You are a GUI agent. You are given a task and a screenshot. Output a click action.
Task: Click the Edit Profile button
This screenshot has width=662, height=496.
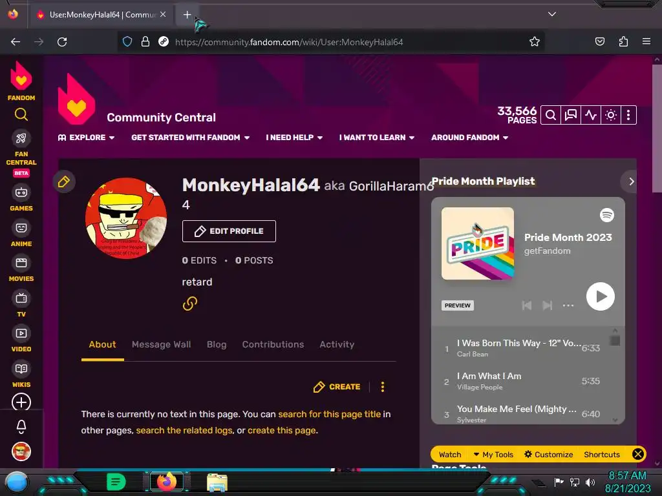(229, 231)
